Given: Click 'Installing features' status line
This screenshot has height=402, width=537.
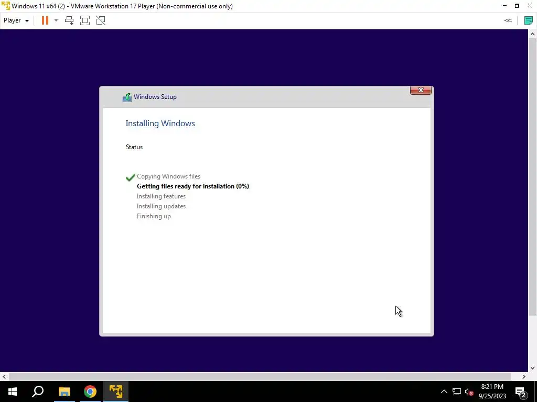Looking at the screenshot, I should pyautogui.click(x=161, y=196).
